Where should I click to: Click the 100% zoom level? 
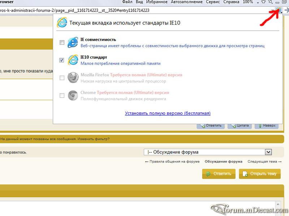click(x=248, y=2)
